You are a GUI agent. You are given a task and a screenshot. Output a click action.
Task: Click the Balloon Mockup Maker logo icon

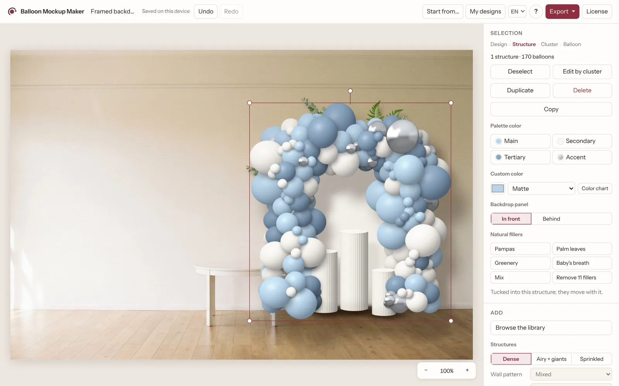pos(12,11)
